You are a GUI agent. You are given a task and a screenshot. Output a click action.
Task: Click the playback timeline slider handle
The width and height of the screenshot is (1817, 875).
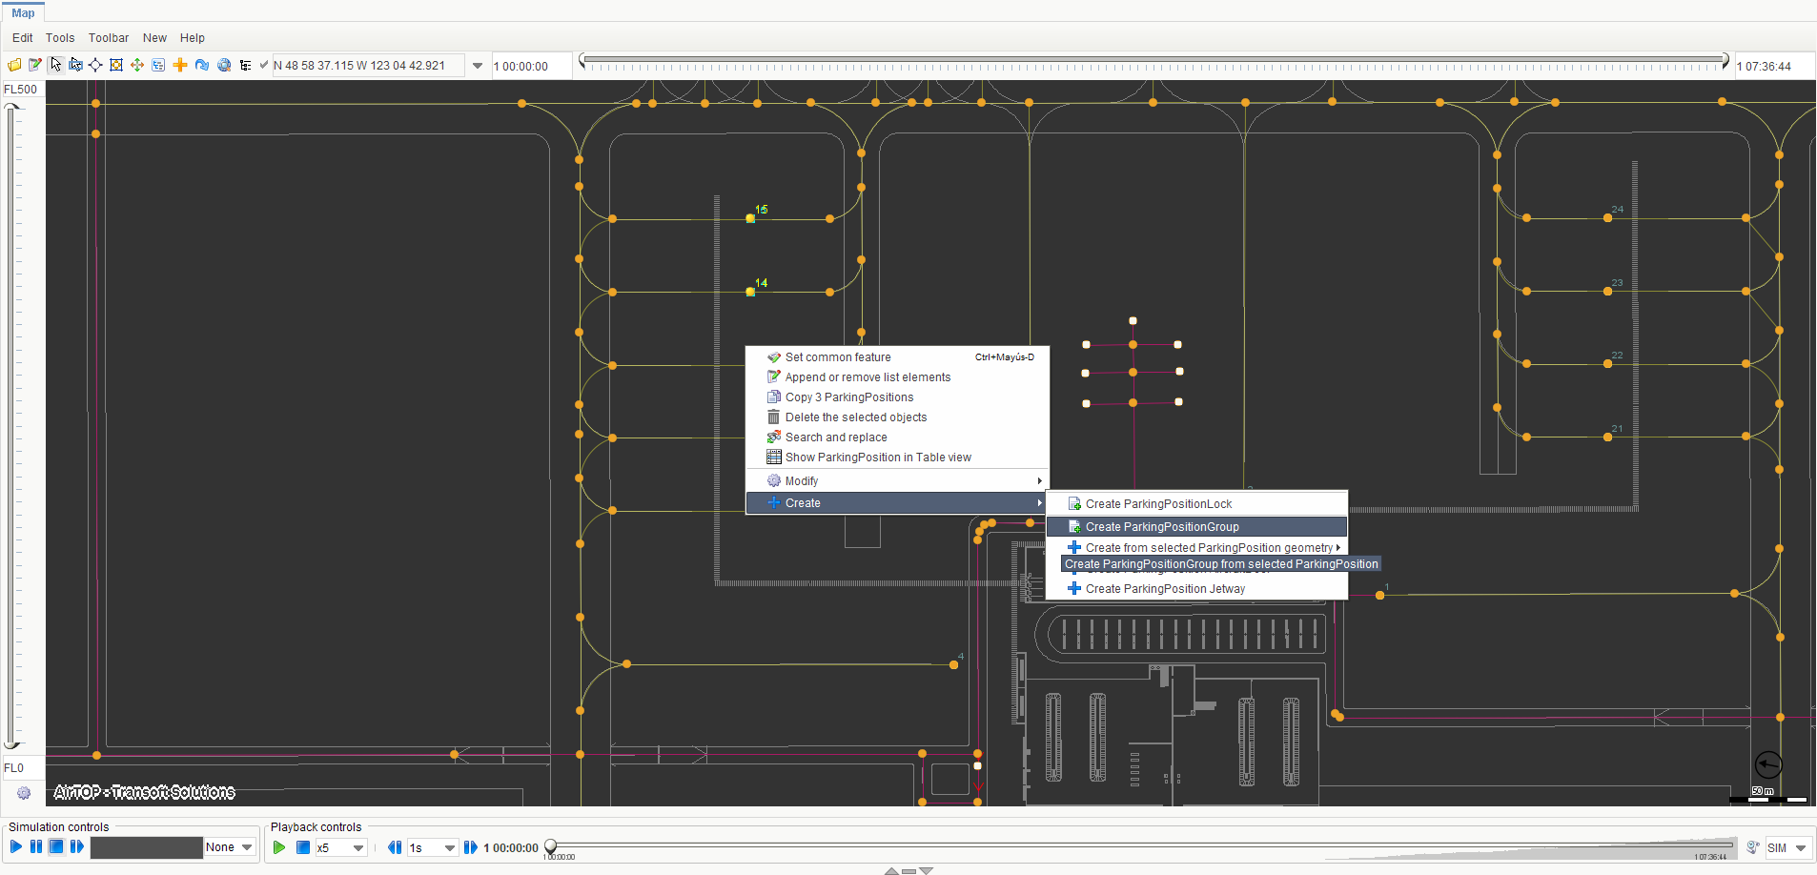(550, 845)
